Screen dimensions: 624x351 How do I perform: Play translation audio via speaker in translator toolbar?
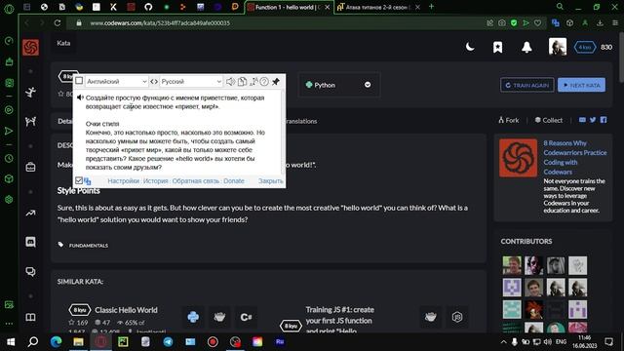pos(230,81)
